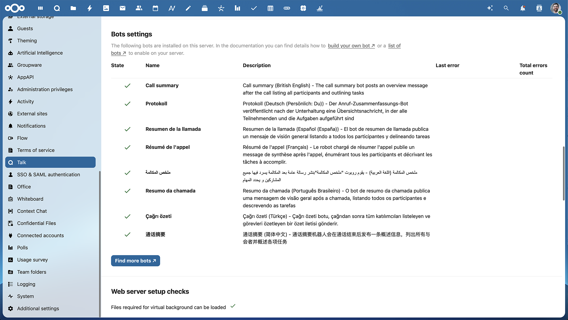Open the Notes pencil icon

(188, 8)
